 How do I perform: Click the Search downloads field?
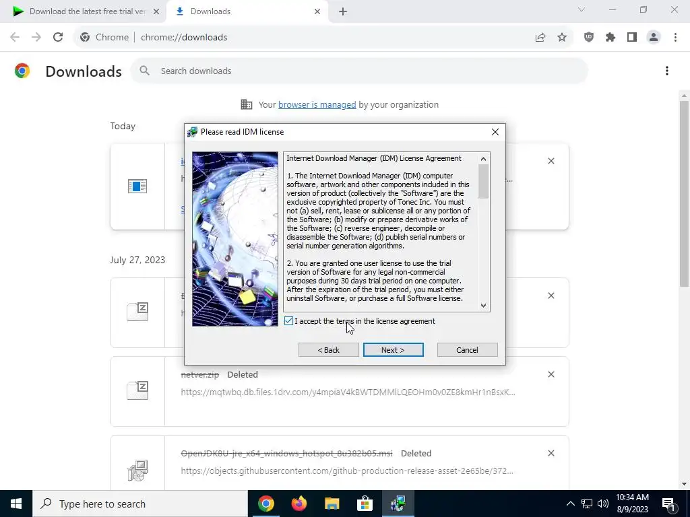(x=359, y=71)
